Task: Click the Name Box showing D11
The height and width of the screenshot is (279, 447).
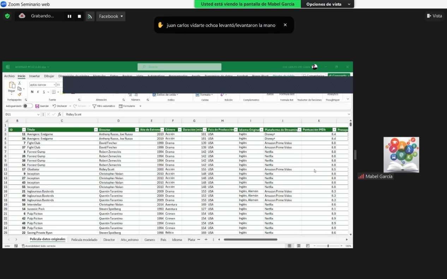Action: (22, 115)
